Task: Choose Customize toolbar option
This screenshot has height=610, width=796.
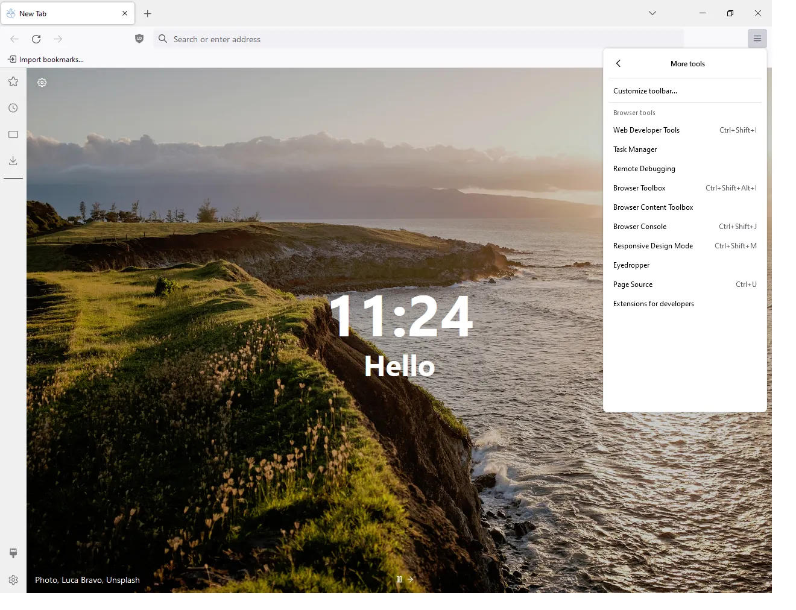Action: click(645, 90)
